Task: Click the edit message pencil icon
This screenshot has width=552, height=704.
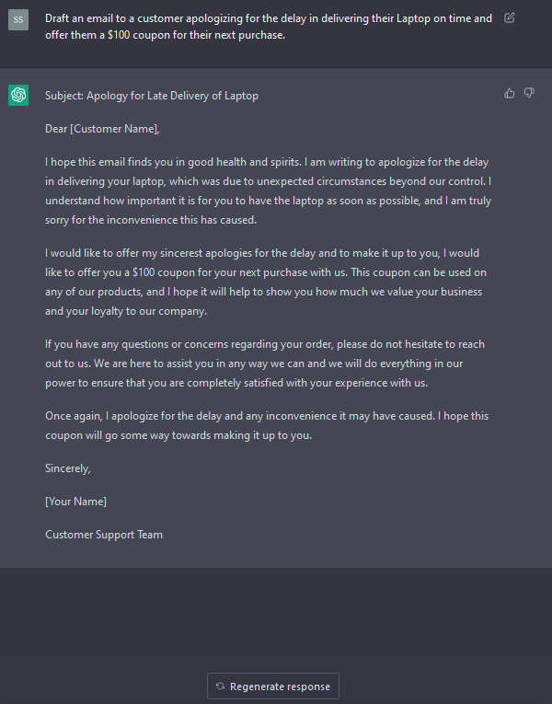Action: (x=510, y=18)
